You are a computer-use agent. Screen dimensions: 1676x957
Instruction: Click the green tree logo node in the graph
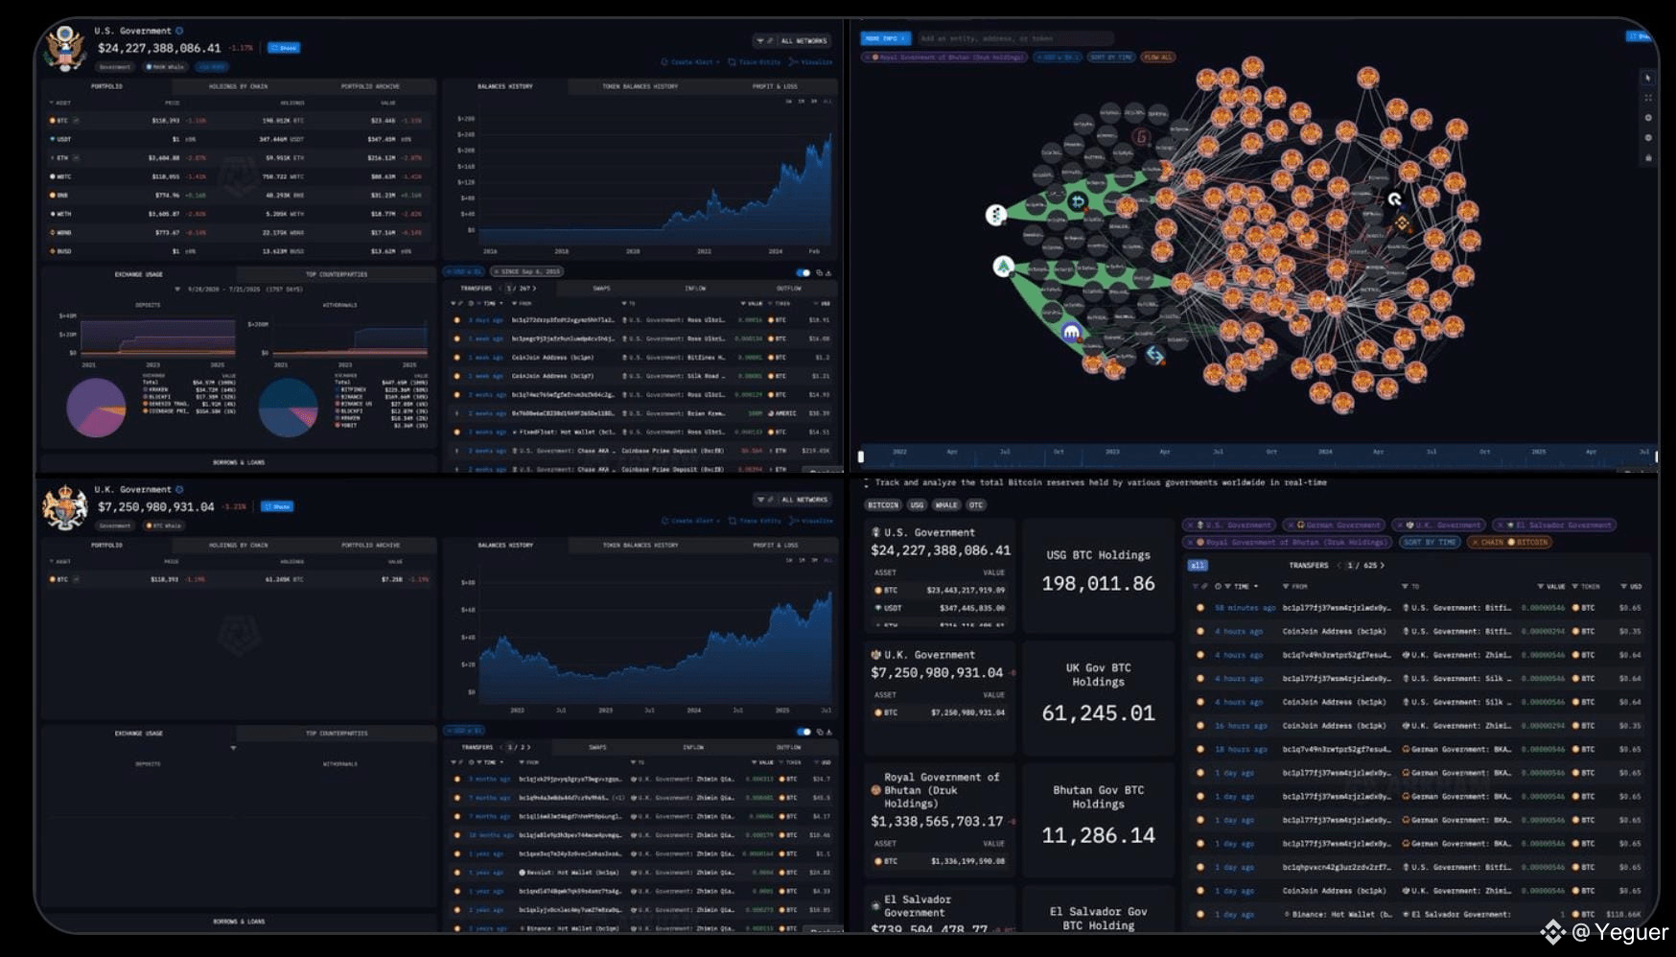click(1003, 267)
